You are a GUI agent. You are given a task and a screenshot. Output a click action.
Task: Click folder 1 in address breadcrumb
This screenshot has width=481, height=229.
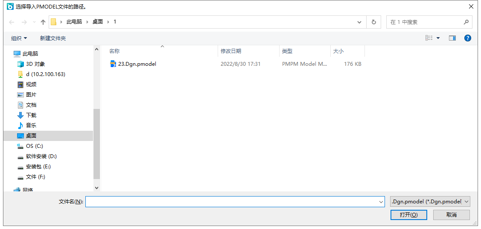pos(115,22)
